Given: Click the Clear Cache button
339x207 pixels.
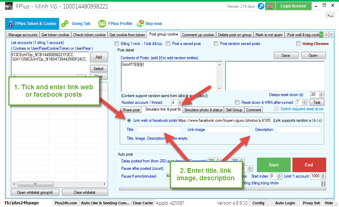Looking at the screenshot, I should click(x=143, y=203).
